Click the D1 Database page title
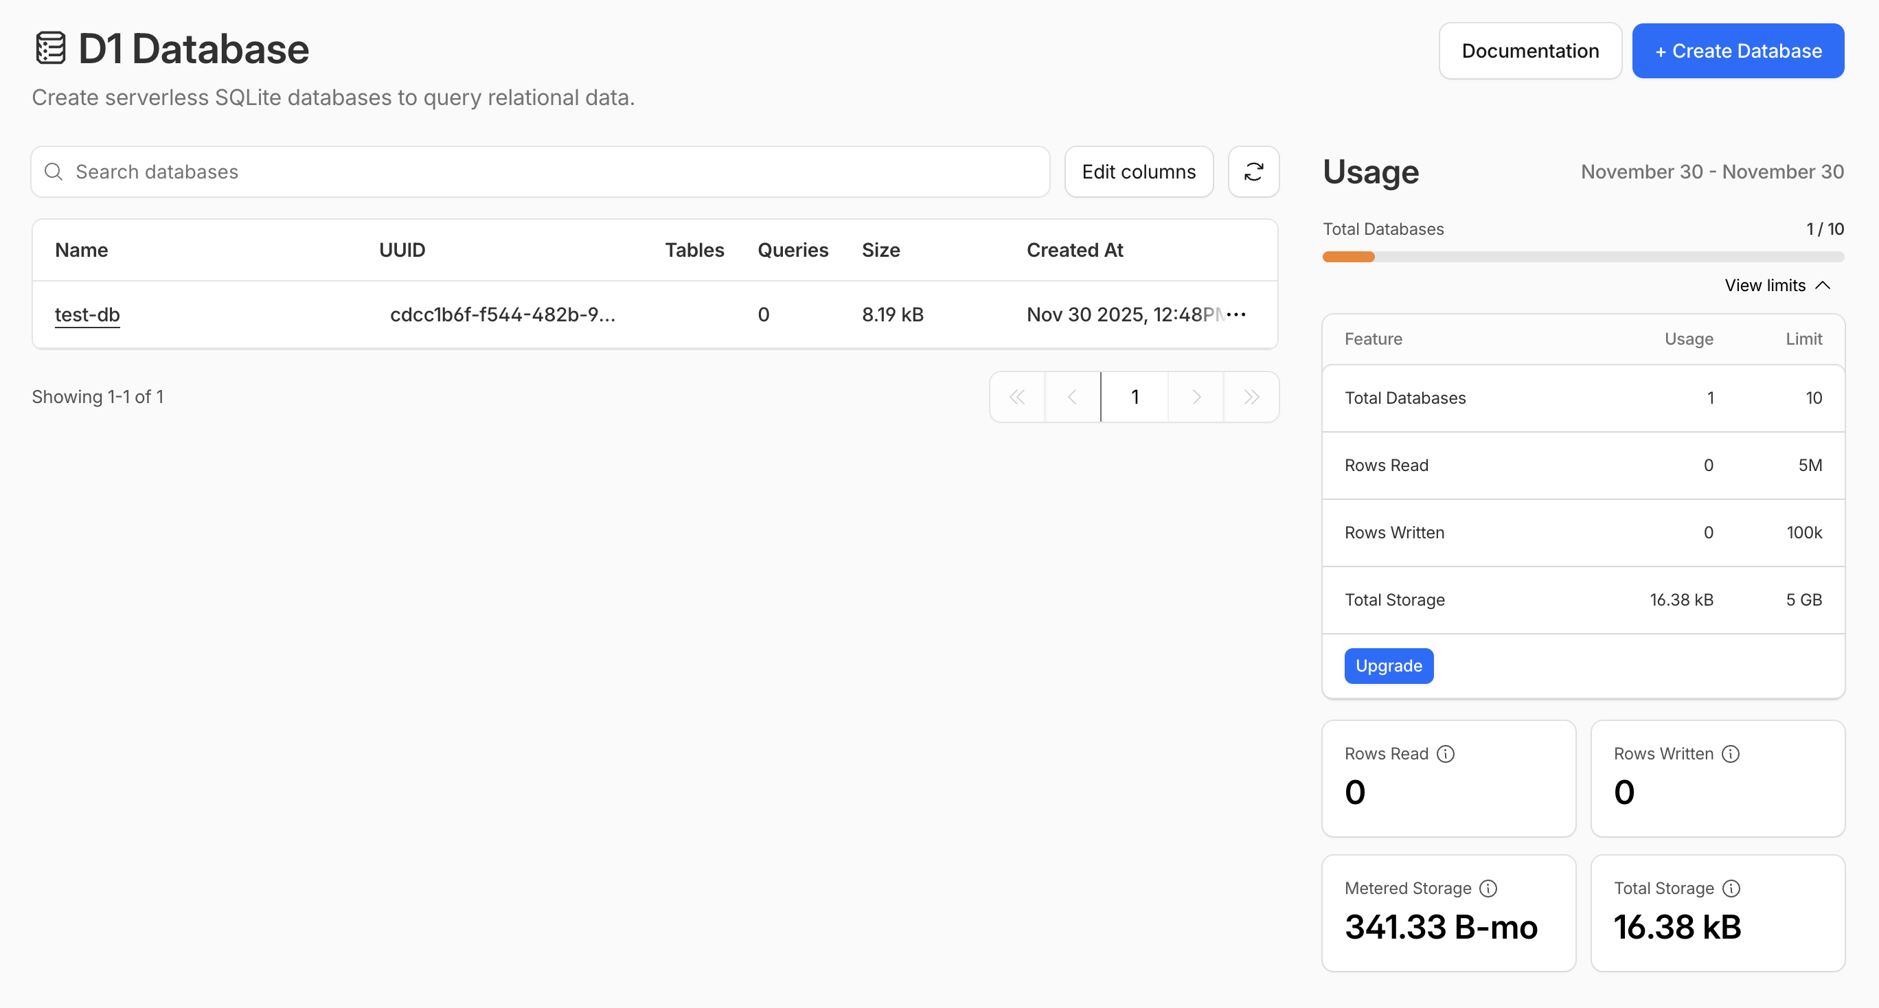The height and width of the screenshot is (1008, 1879). tap(194, 49)
